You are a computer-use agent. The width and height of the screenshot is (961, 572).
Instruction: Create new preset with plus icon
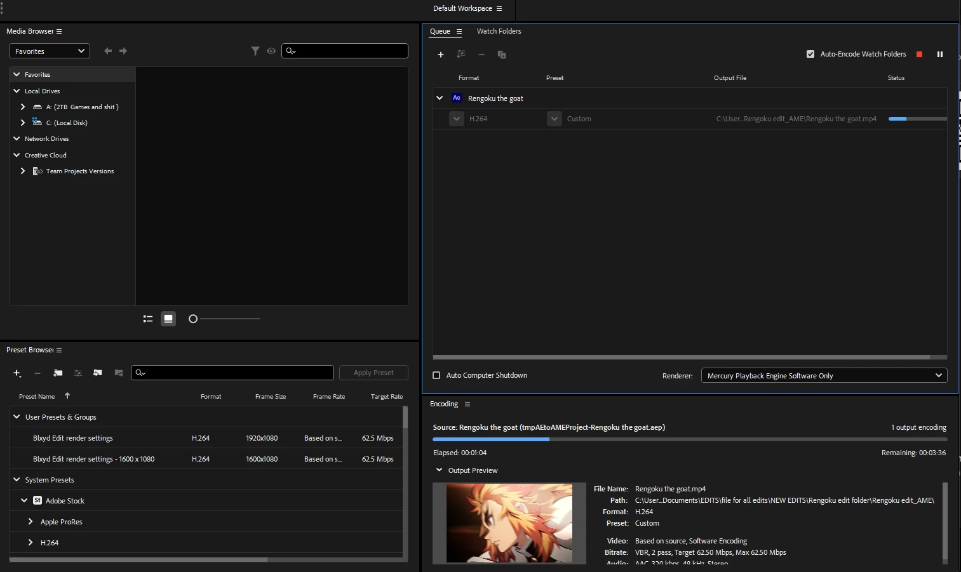[17, 373]
